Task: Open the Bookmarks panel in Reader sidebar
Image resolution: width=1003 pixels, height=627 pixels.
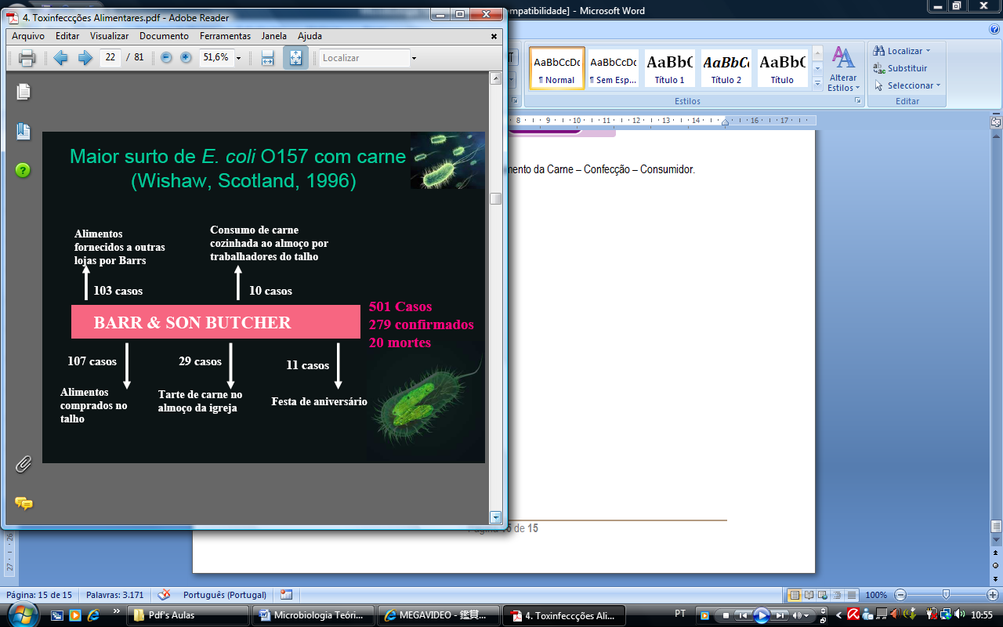Action: pos(24,131)
